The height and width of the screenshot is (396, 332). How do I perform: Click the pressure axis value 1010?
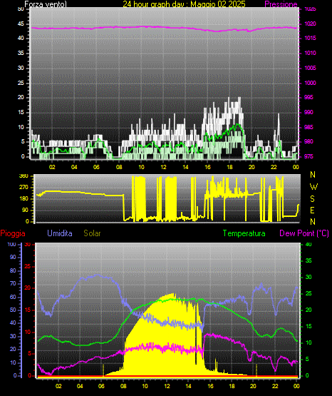coord(310,53)
